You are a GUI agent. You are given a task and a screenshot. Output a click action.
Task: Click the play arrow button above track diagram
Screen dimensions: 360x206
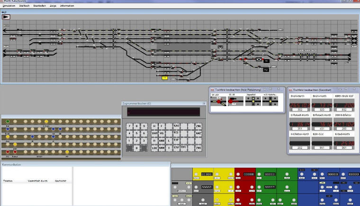7,16
